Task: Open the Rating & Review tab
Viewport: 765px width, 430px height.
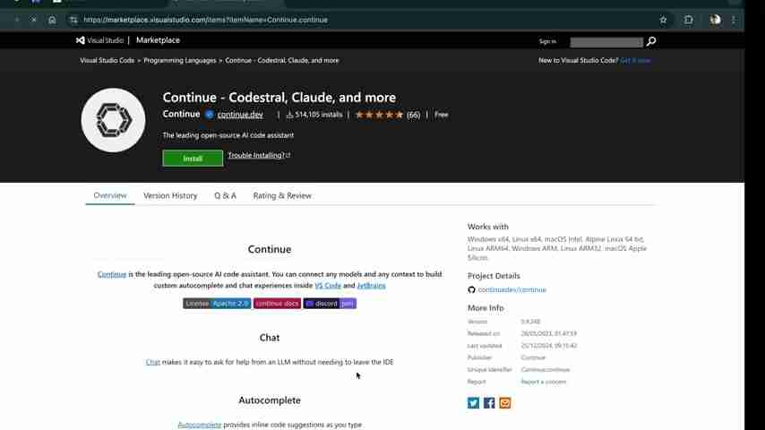Action: point(282,195)
